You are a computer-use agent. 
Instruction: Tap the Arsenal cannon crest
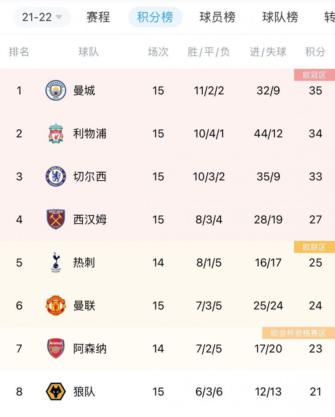coord(56,349)
